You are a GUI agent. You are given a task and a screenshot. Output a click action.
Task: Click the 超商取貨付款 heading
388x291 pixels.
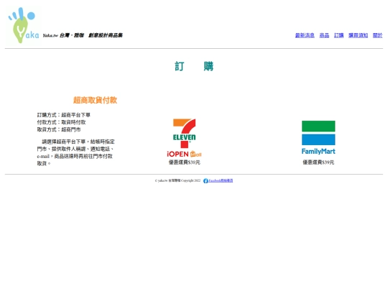[x=95, y=100]
